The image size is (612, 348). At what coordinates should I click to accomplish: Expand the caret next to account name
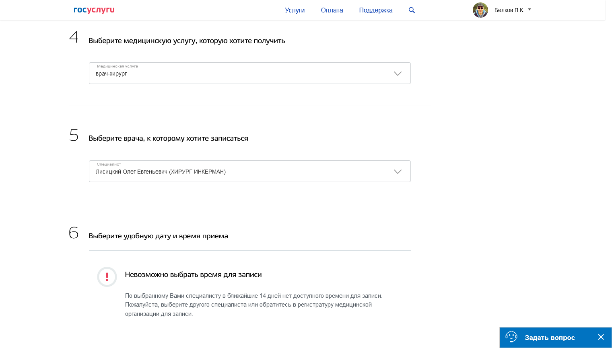[530, 10]
